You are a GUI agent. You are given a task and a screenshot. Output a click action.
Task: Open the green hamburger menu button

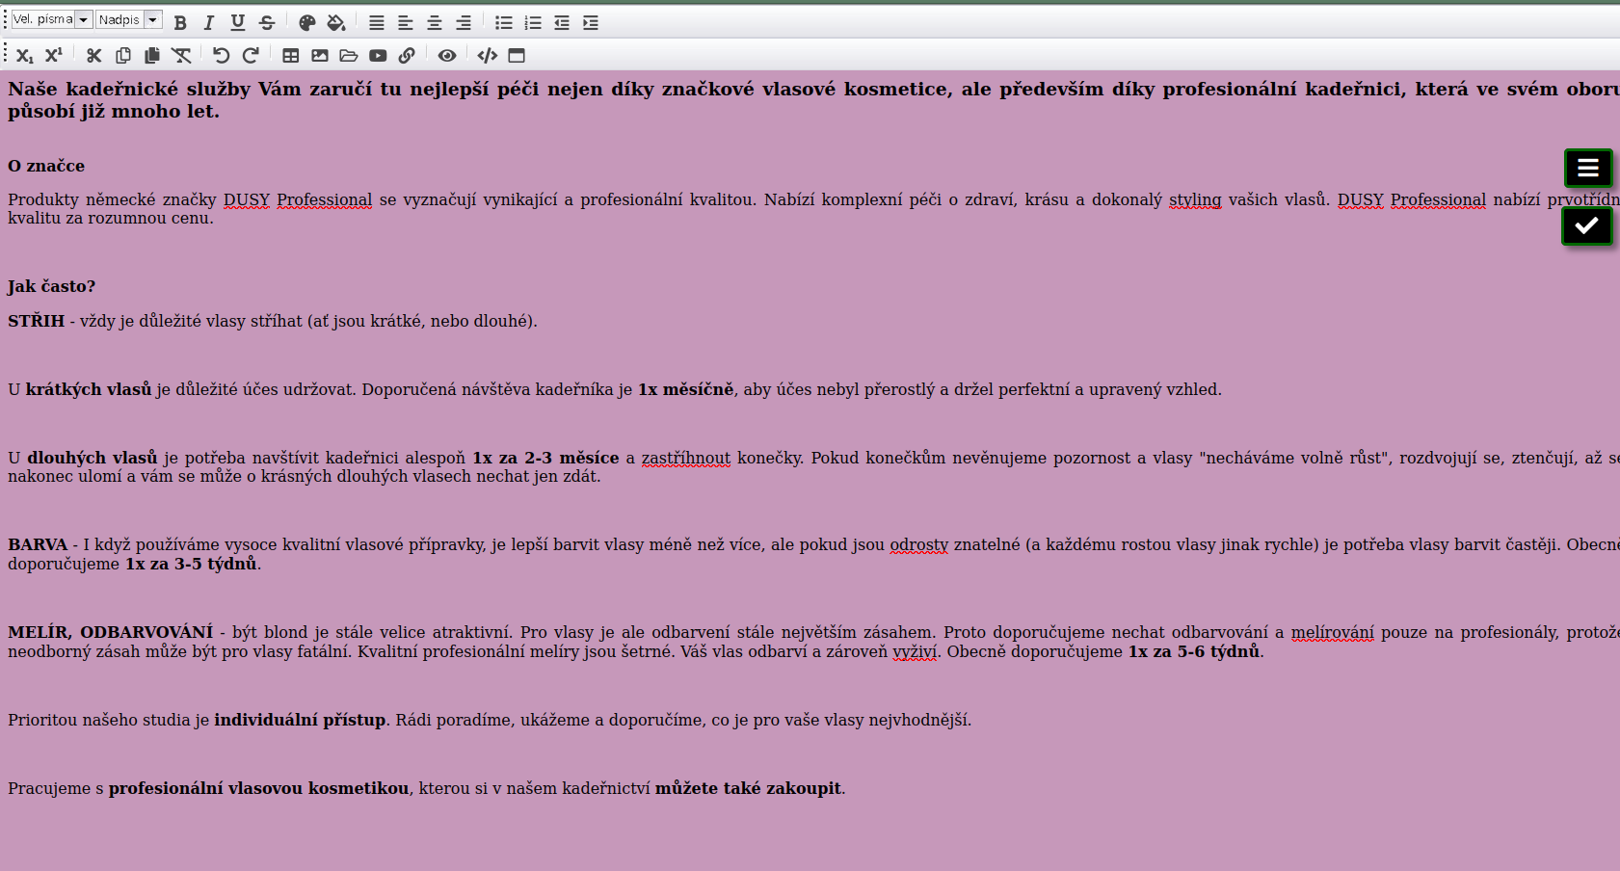tap(1588, 169)
